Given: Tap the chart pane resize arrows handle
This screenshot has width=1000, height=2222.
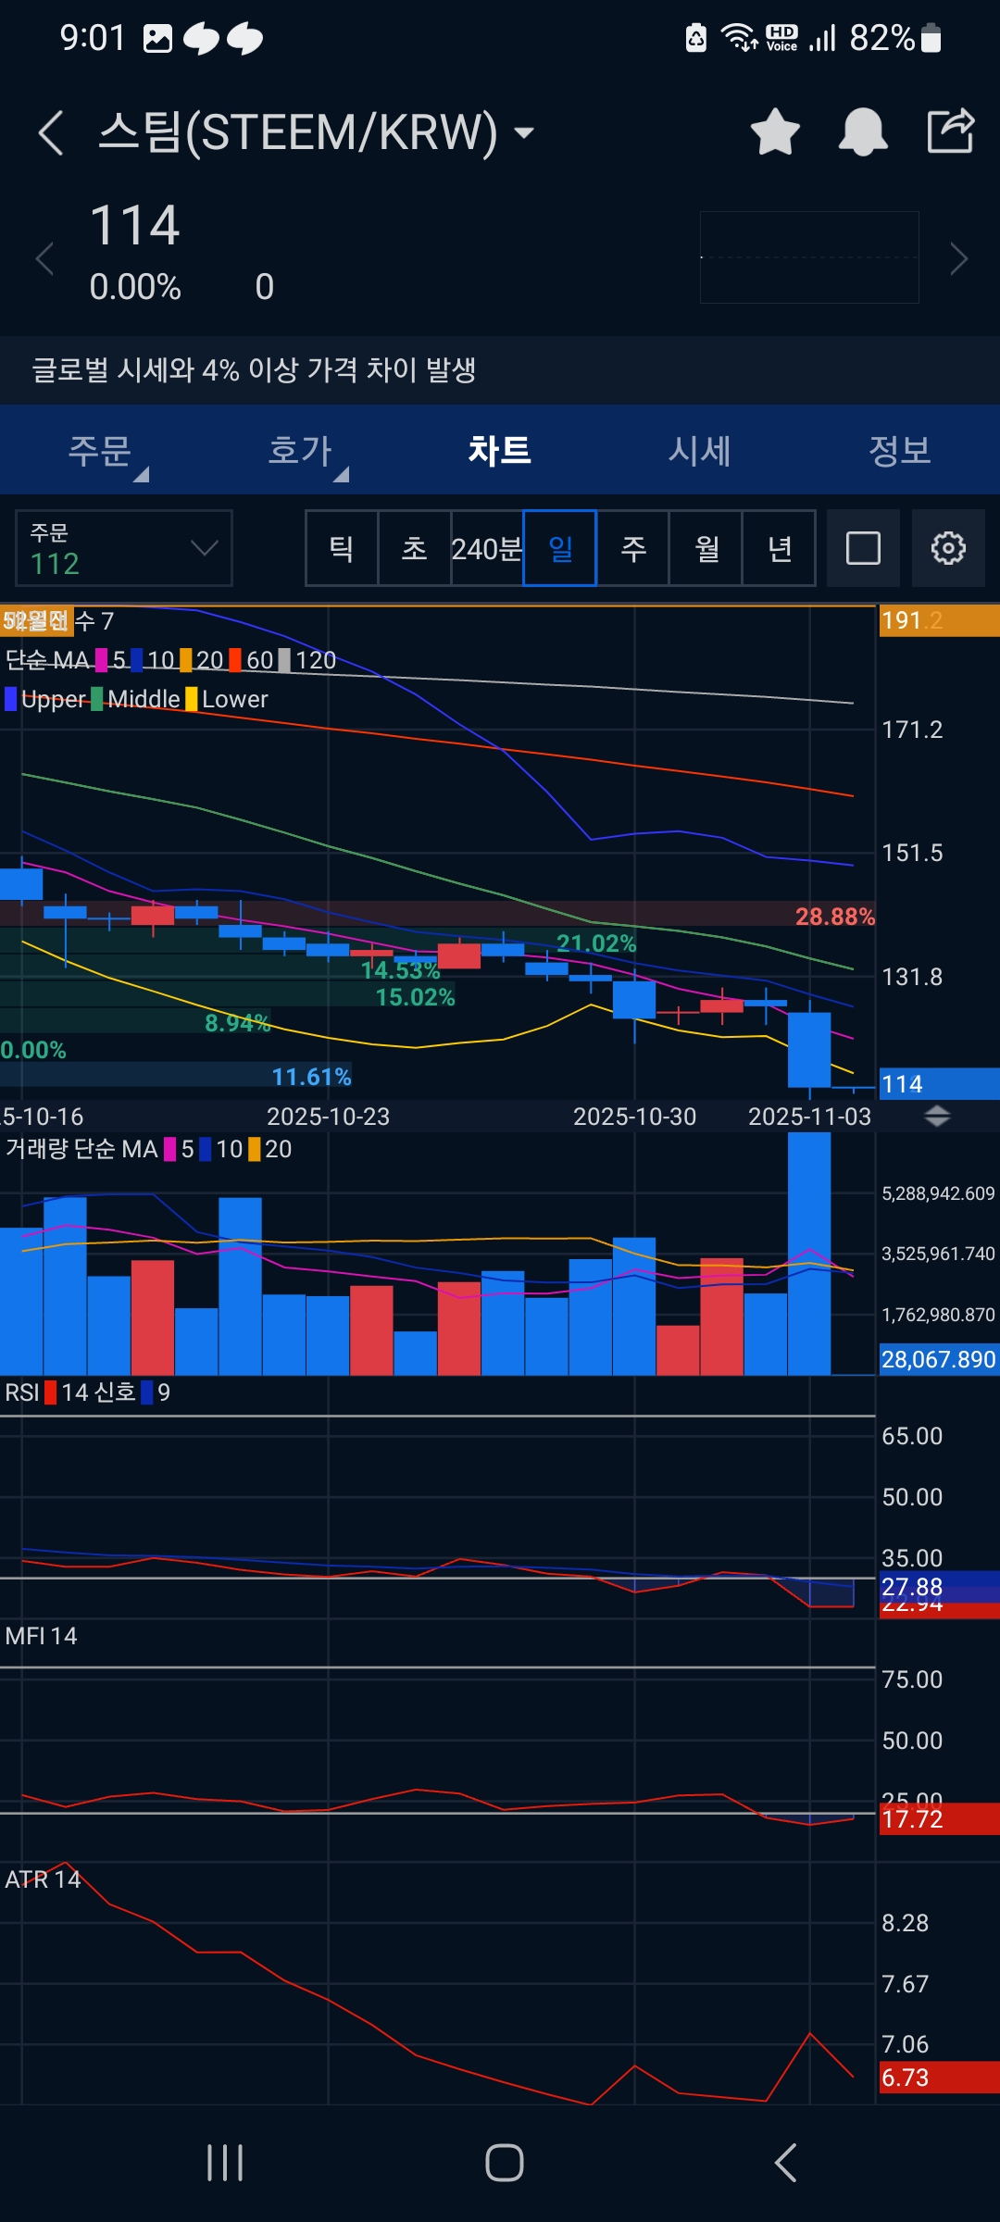Looking at the screenshot, I should 937,1117.
